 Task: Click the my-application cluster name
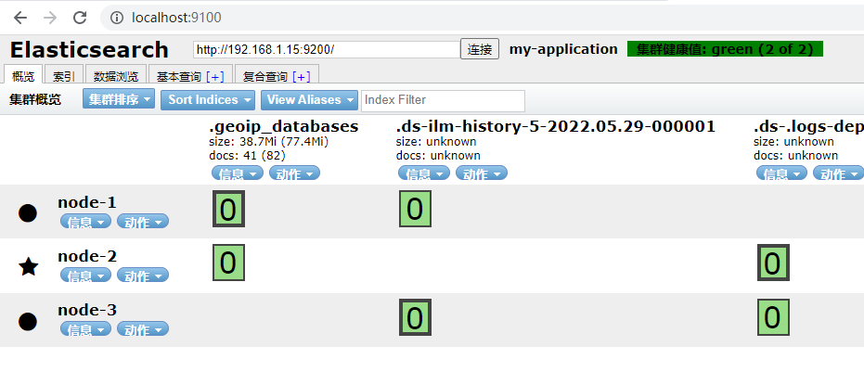point(563,49)
